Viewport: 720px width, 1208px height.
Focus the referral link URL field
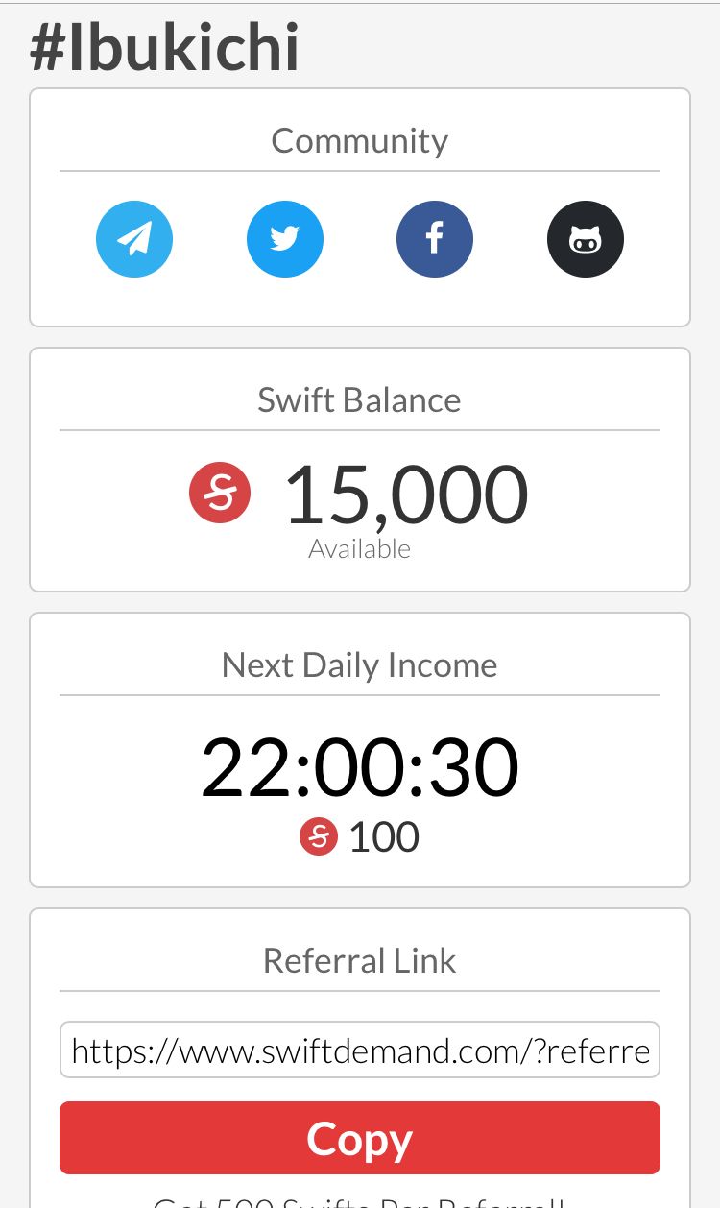[x=360, y=1050]
